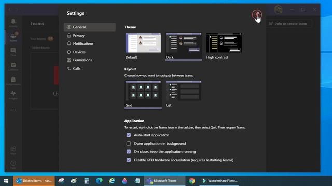This screenshot has height=186, width=332.
Task: Click Join or create team button
Action: click(x=289, y=23)
